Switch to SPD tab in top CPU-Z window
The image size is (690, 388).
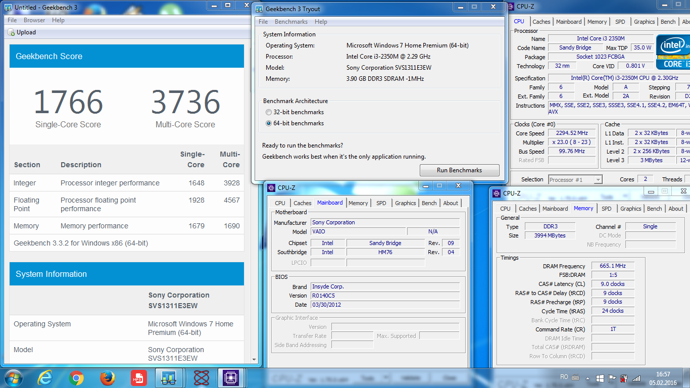pos(620,22)
